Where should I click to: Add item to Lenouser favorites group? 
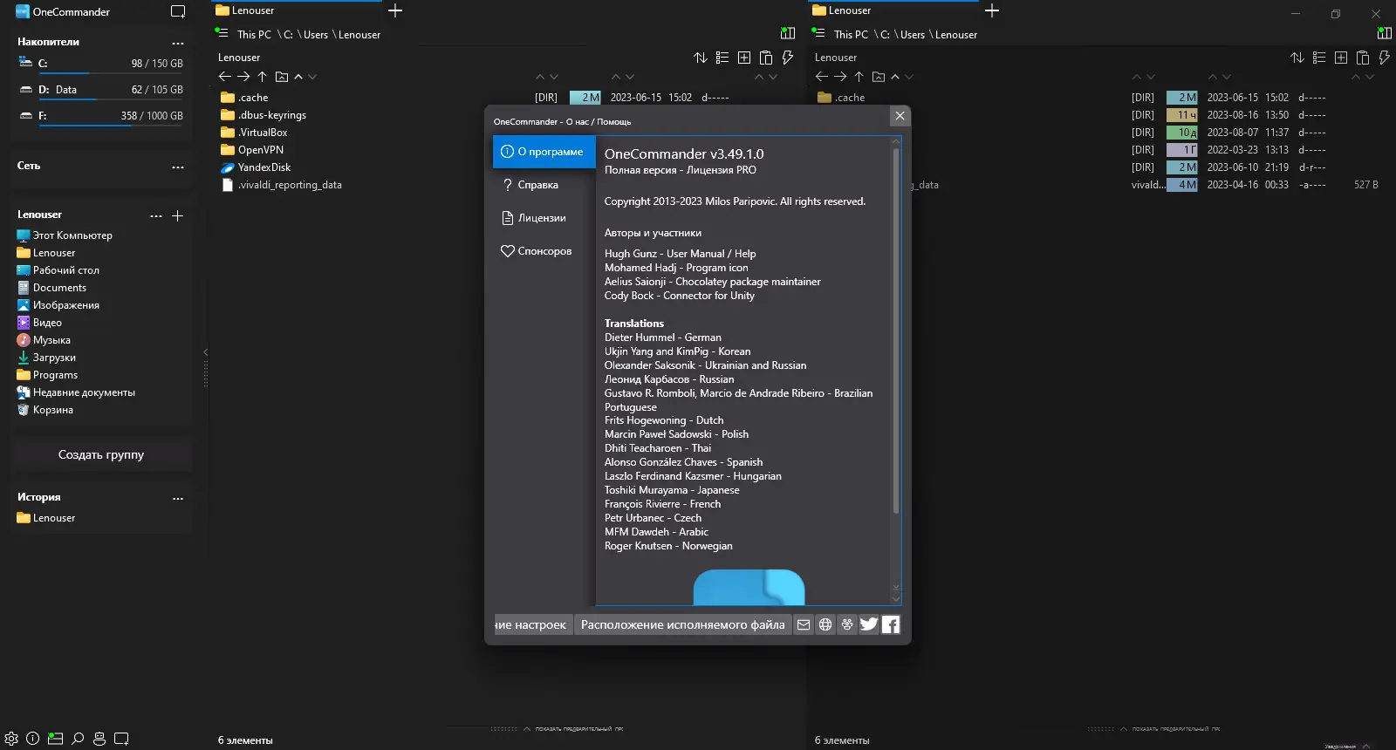coord(177,215)
